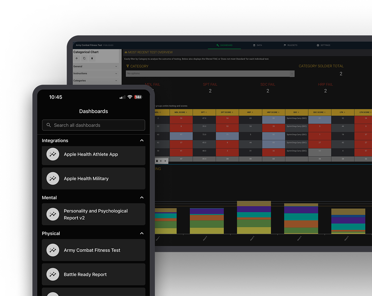Collapse the Mental section chevron

[142, 198]
